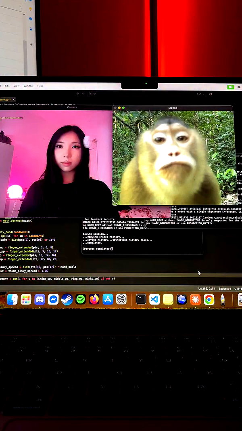Click the blue Tasks icon in background window
242x431 pixels.
[x=31, y=19]
